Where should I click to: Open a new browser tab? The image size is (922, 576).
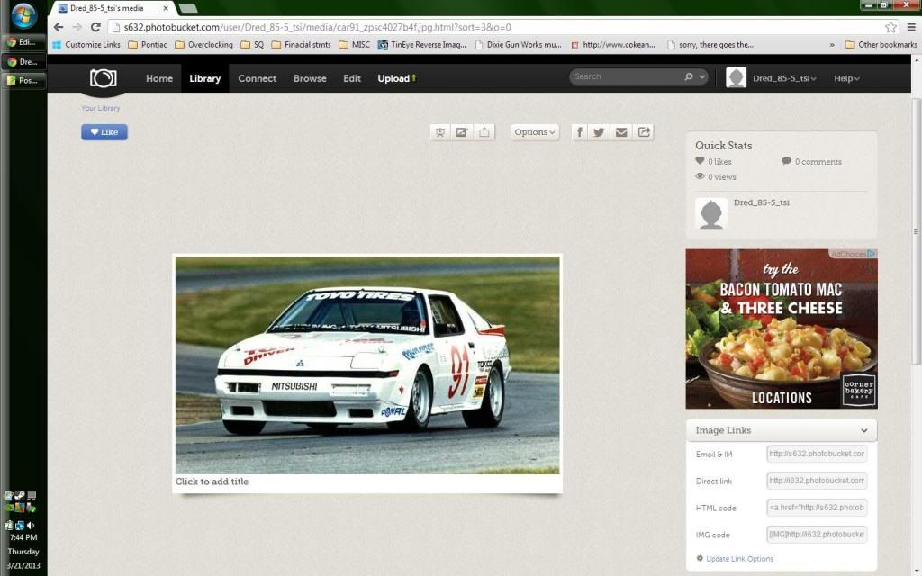187,8
